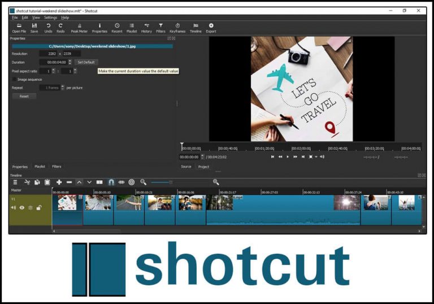Open the Help menu
This screenshot has height=304, width=434.
[x=65, y=18]
